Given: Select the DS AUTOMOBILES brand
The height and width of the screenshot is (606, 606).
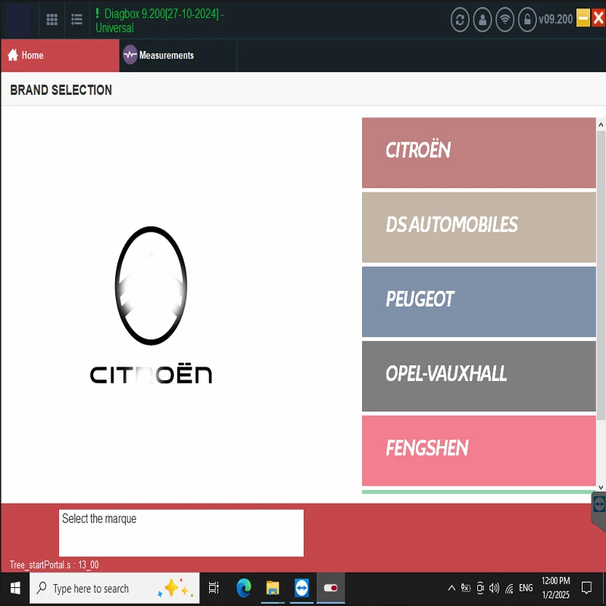Looking at the screenshot, I should pos(479,227).
